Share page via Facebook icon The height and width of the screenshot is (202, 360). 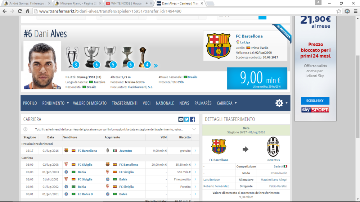pyautogui.click(x=193, y=119)
